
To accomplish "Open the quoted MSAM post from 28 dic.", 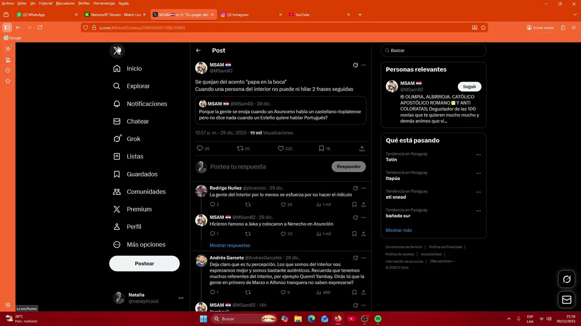I will click(281, 110).
